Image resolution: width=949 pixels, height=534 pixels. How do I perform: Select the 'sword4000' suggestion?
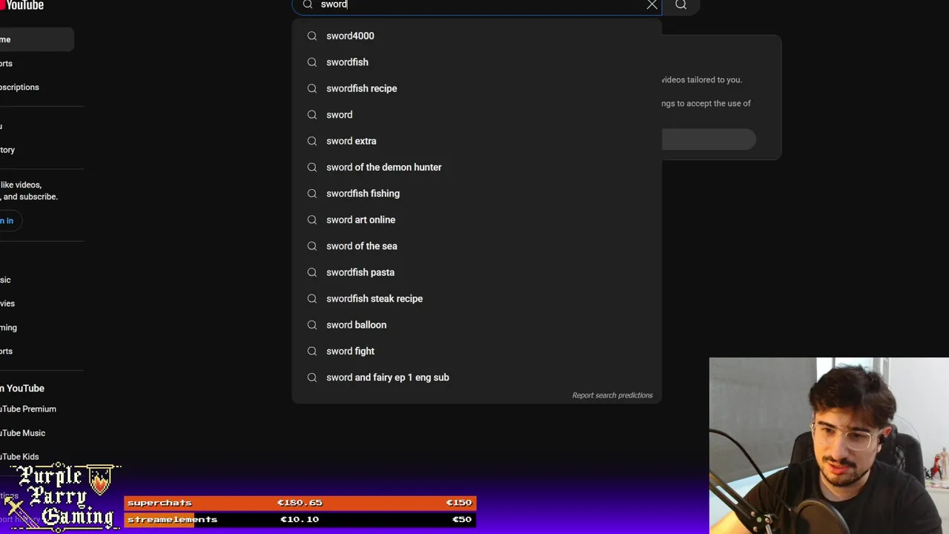pyautogui.click(x=477, y=36)
